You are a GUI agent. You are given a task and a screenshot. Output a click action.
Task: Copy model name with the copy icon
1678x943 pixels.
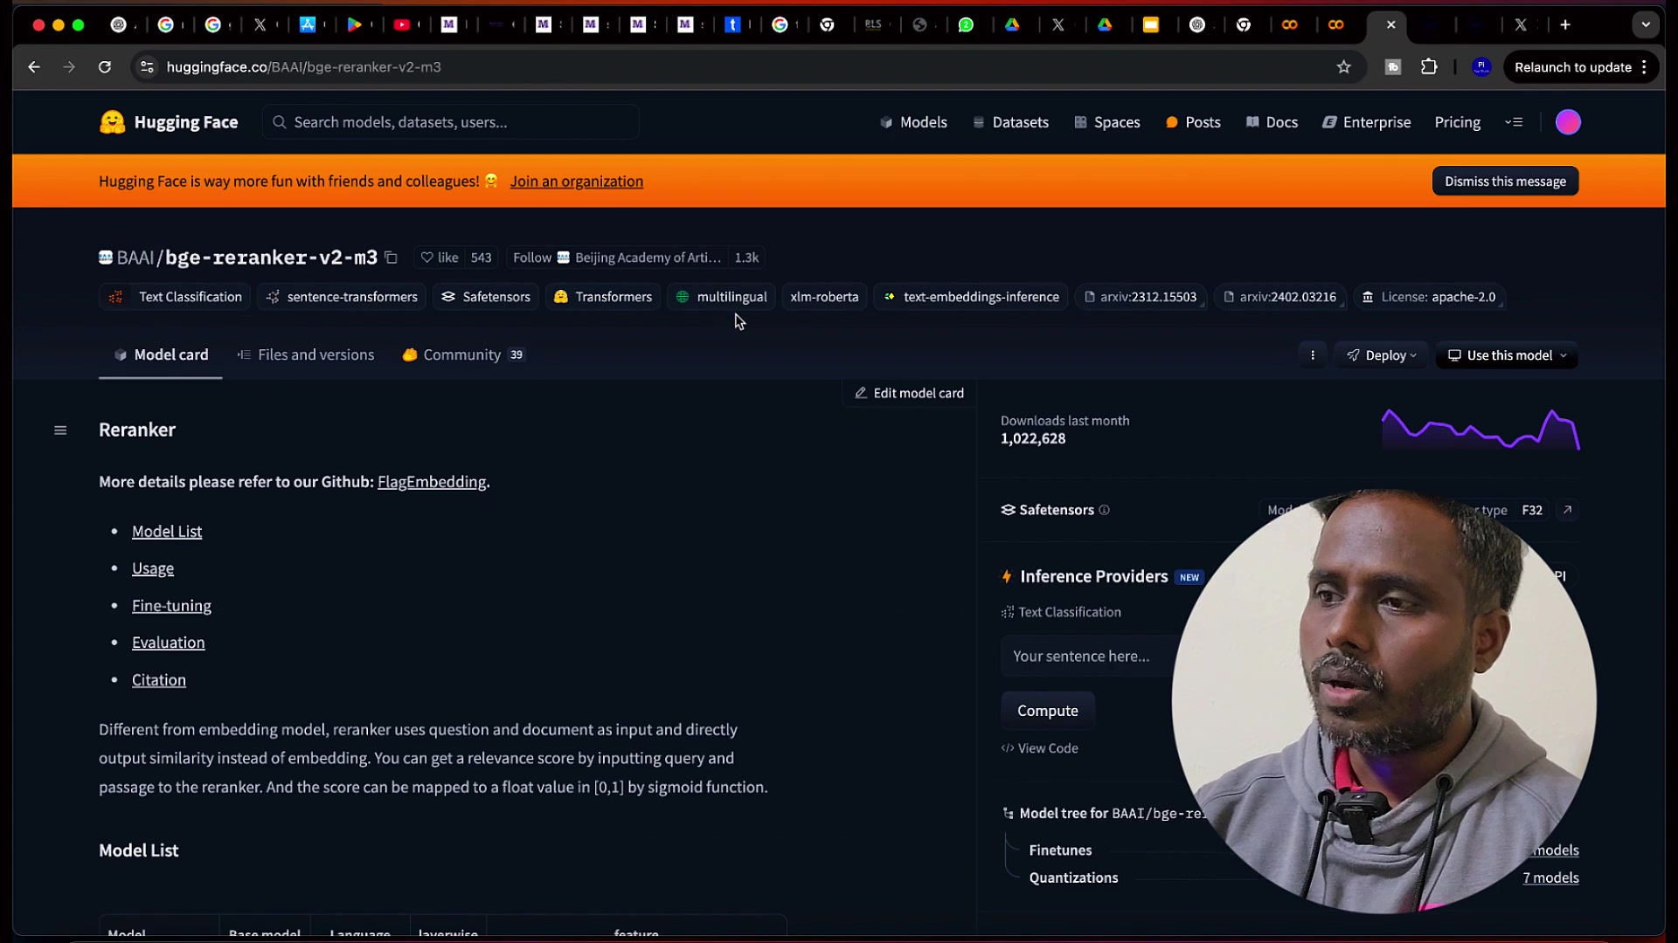pos(391,258)
